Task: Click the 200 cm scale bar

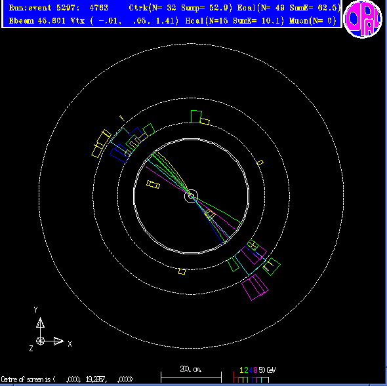Action: point(191,377)
